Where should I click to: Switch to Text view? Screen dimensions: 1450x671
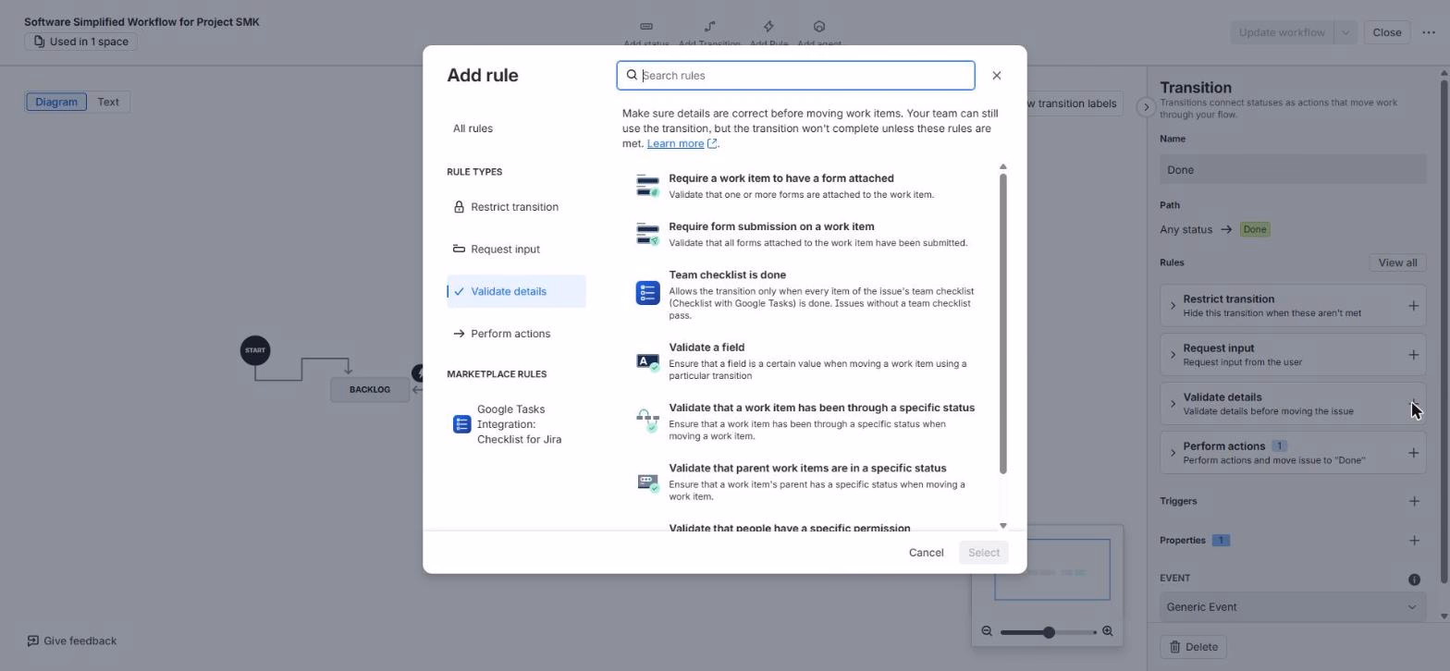(108, 102)
